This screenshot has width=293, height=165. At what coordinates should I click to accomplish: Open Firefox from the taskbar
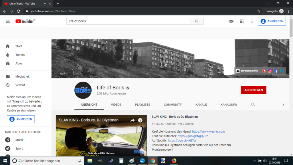(x=174, y=161)
